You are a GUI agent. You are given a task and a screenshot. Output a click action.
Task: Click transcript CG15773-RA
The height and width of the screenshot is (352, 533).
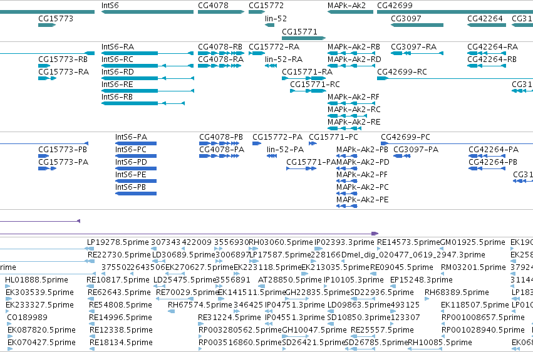[47, 78]
